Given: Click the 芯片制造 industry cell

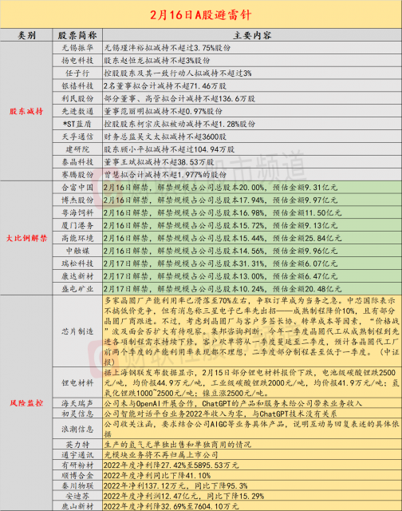Looking at the screenshot, I should (x=77, y=331).
